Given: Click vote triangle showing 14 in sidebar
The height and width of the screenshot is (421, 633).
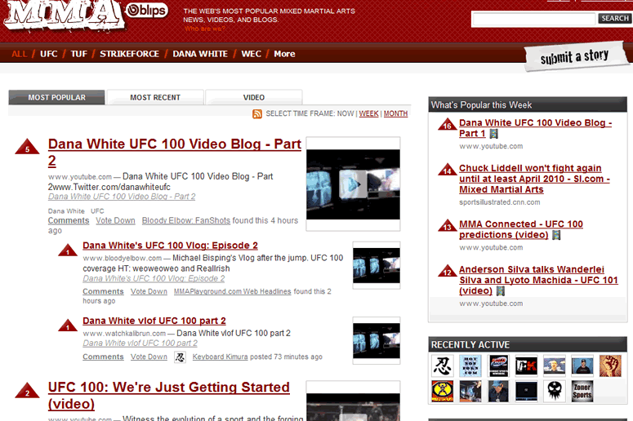Looking at the screenshot, I should [x=448, y=170].
